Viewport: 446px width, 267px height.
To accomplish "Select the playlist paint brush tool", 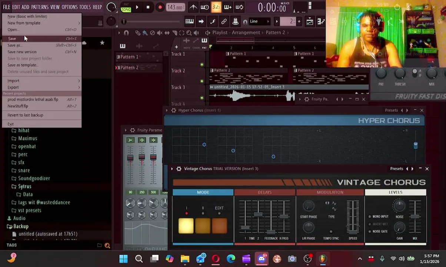I will pos(145,33).
